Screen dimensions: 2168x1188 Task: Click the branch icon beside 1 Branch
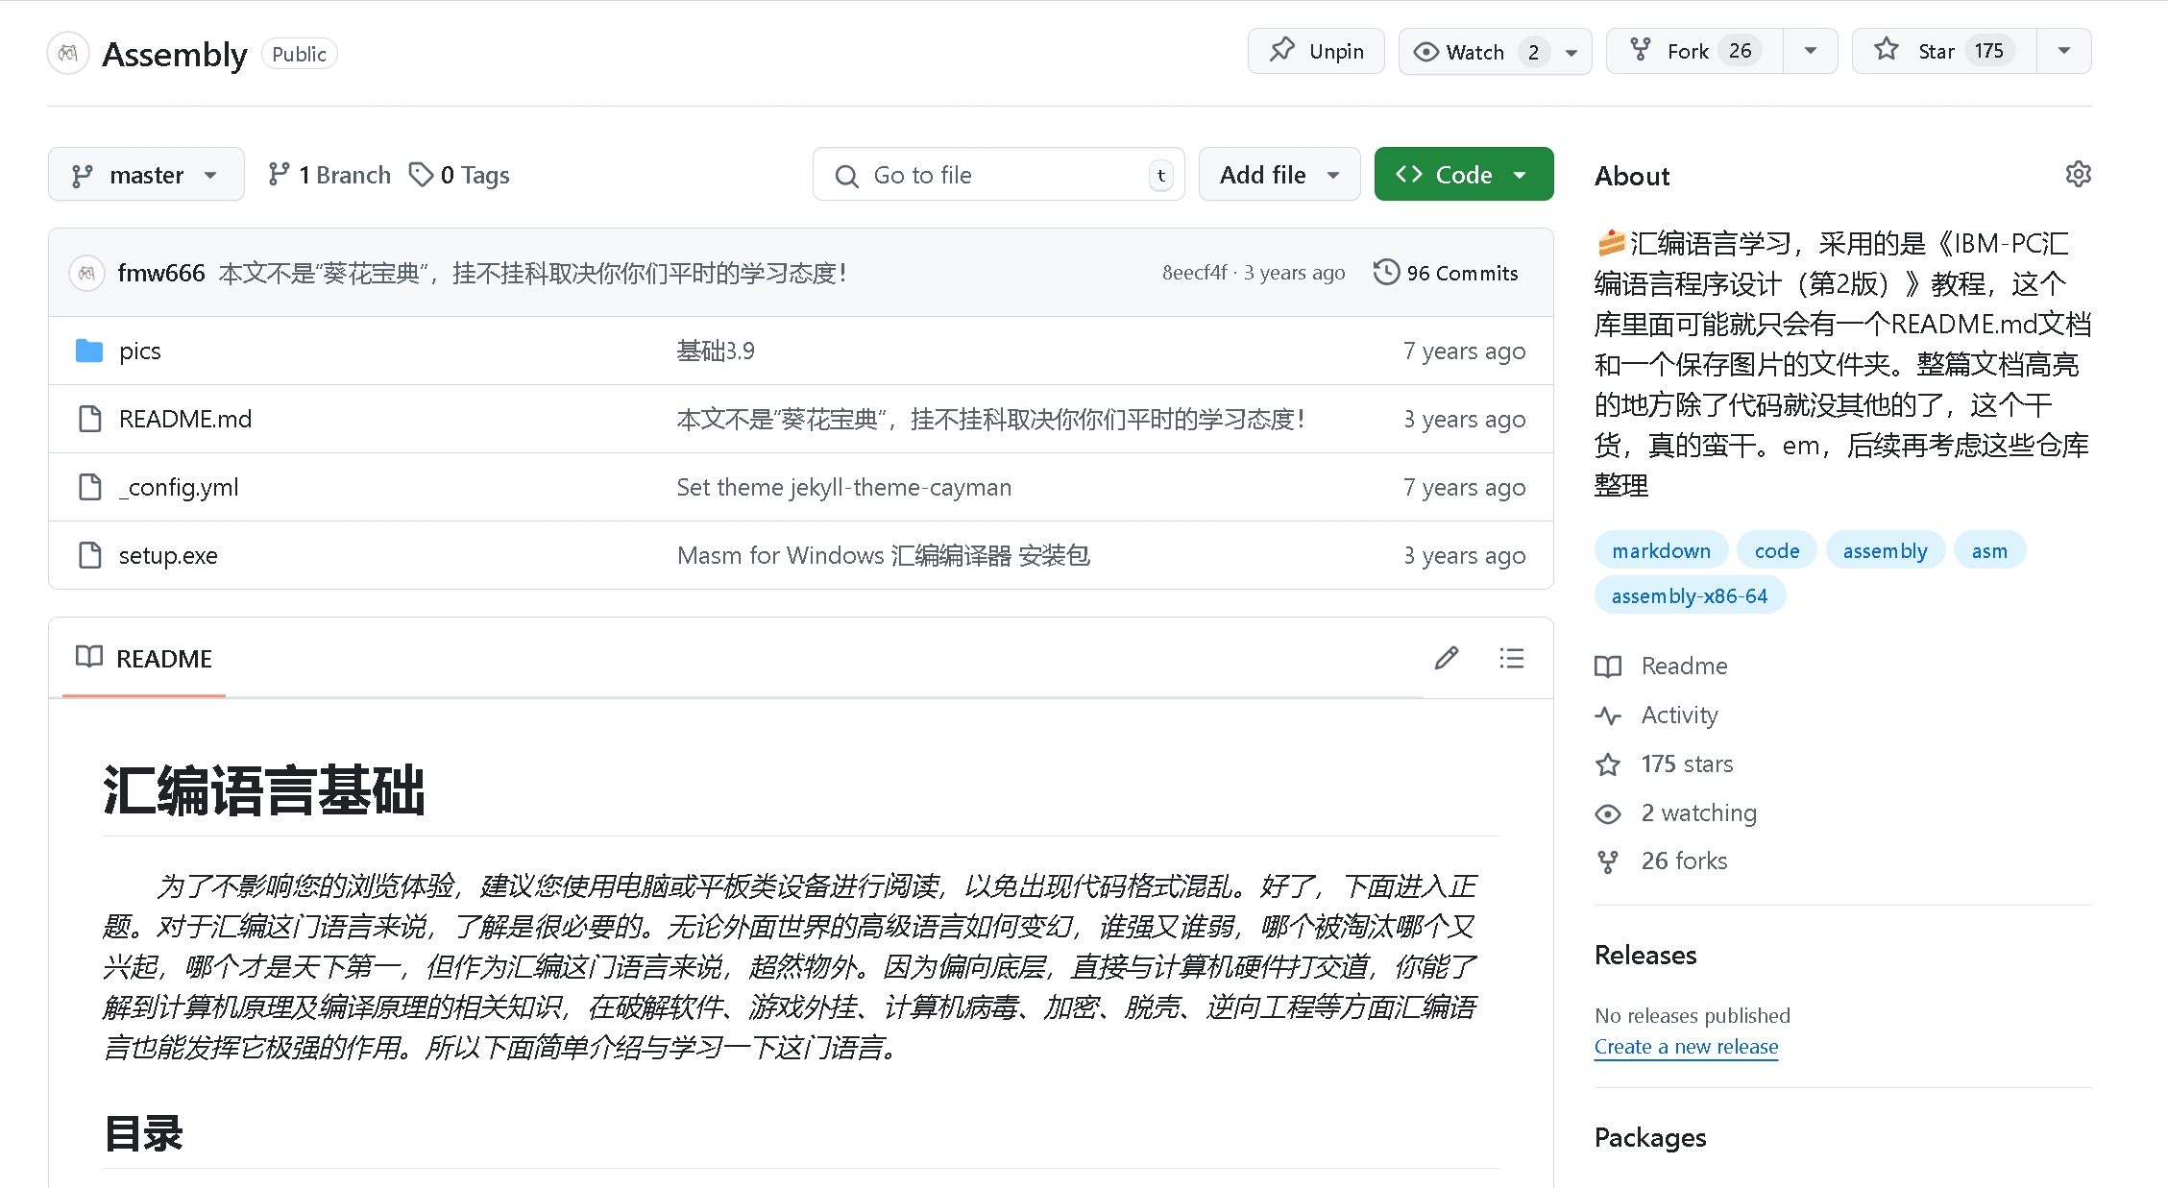279,174
